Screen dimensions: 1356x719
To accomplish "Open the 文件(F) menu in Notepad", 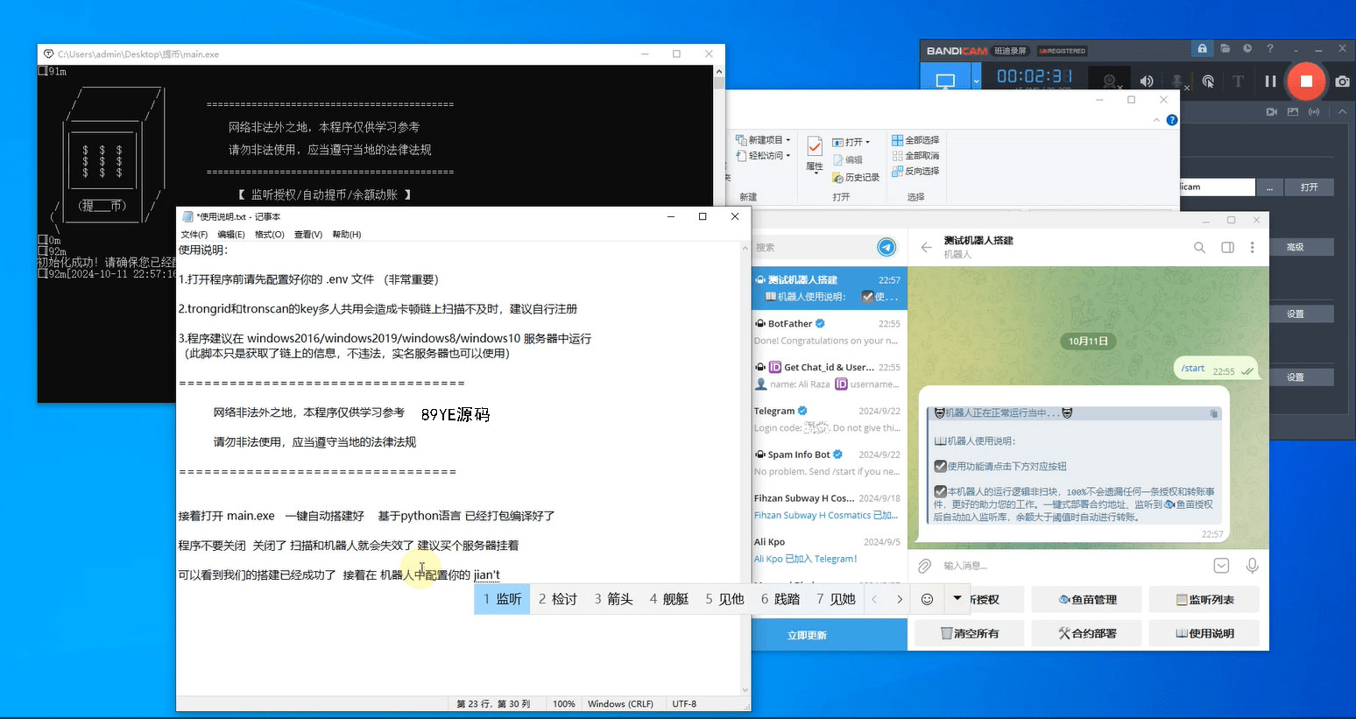I will (x=194, y=235).
